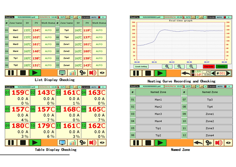This screenshot has width=236, height=167.
Task: Click monitor list-view icon in Table Display panel
Action: point(62,143)
